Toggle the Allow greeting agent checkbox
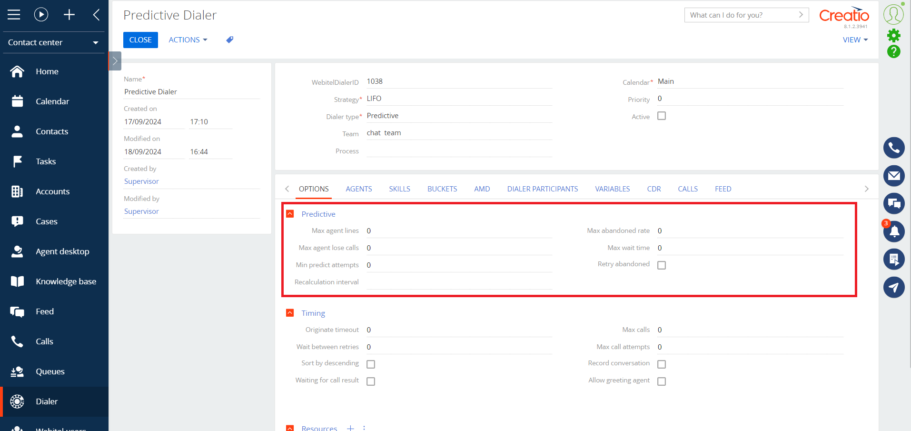Image resolution: width=911 pixels, height=431 pixels. [x=662, y=381]
